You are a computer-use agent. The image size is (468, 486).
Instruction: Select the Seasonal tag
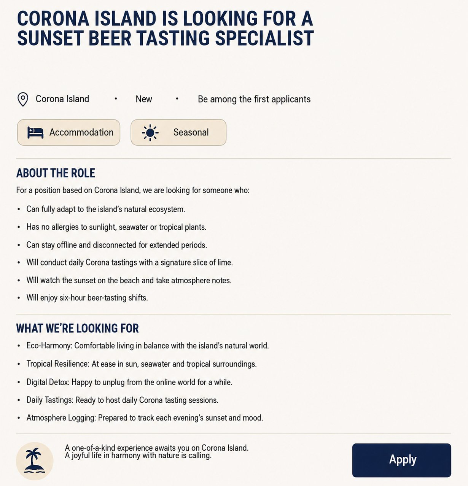[x=178, y=132]
